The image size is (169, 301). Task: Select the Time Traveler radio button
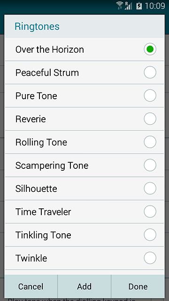[150, 212]
